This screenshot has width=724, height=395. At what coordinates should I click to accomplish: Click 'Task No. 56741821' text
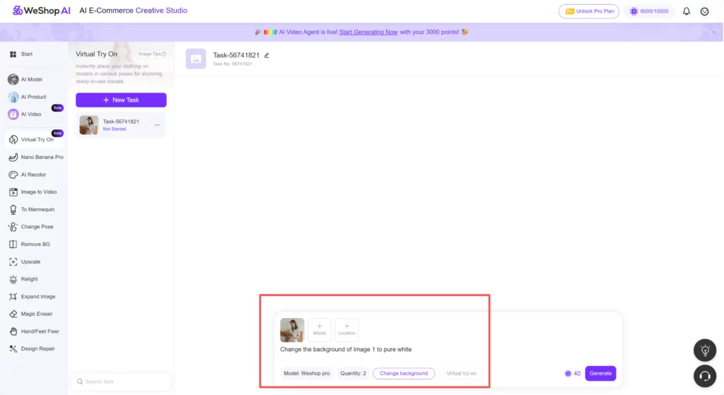[x=232, y=64]
